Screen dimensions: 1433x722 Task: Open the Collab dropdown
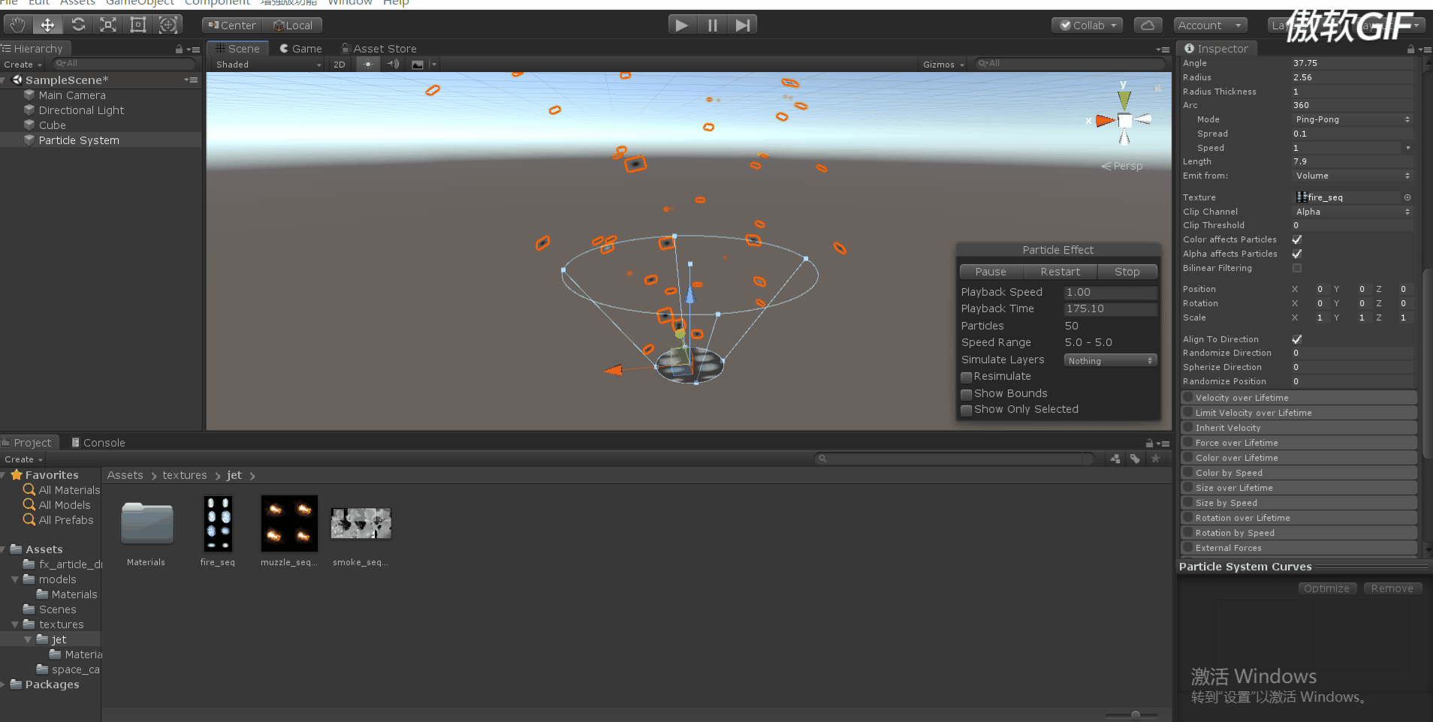pos(1087,25)
